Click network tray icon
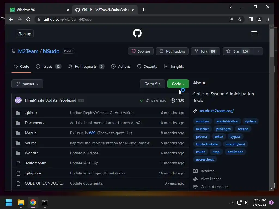This screenshot has height=209, width=279. 239,202
